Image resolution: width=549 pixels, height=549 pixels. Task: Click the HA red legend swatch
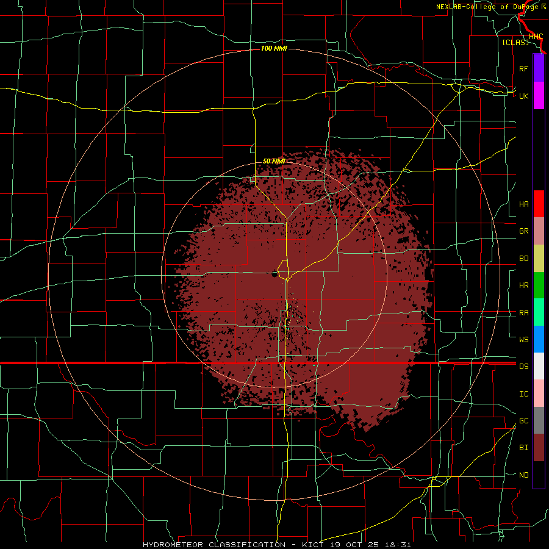pyautogui.click(x=539, y=204)
